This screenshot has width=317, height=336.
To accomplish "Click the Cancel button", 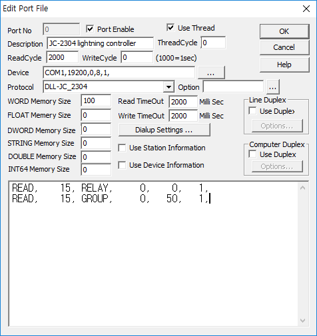I will point(284,47).
